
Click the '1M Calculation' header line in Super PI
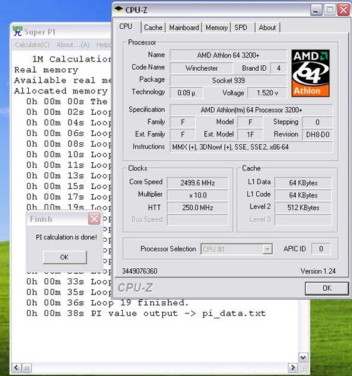(72, 59)
